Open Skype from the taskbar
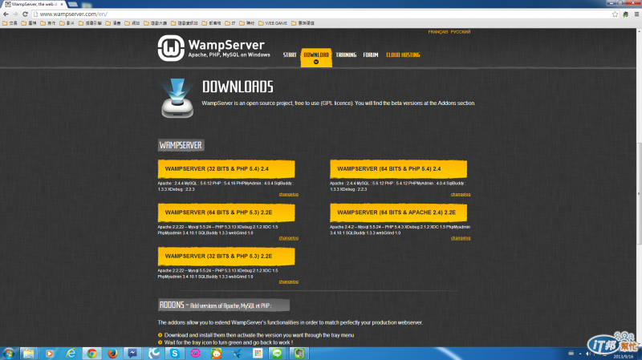Screen dimensions: 642x360 tap(175, 354)
